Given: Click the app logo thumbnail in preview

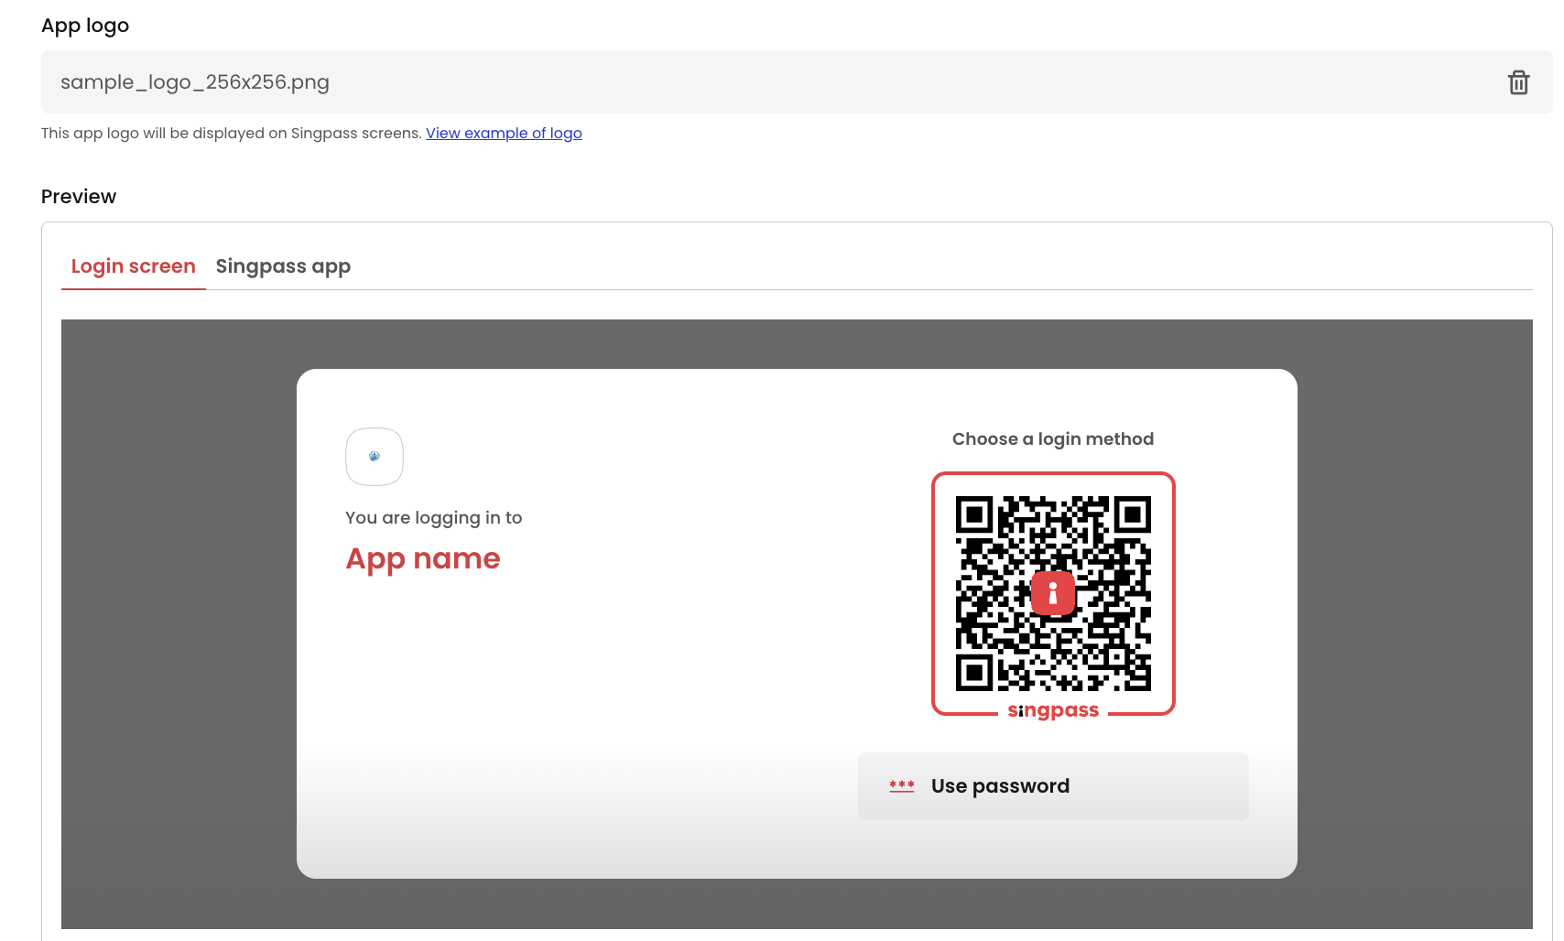Looking at the screenshot, I should [375, 457].
